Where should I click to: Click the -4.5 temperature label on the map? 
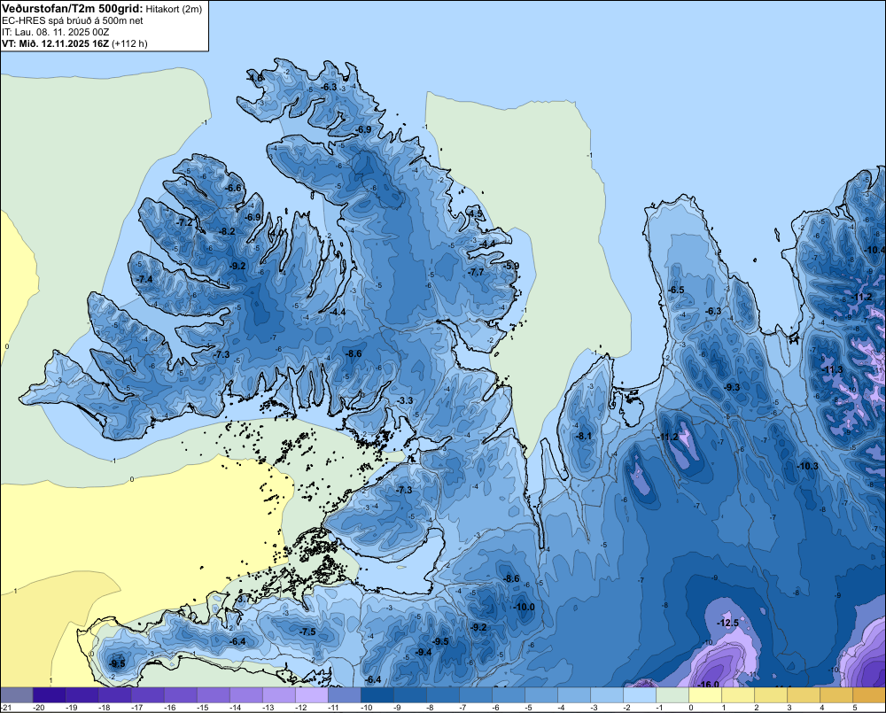[476, 213]
